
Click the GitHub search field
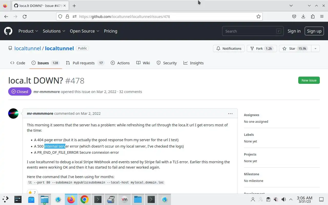[253, 31]
